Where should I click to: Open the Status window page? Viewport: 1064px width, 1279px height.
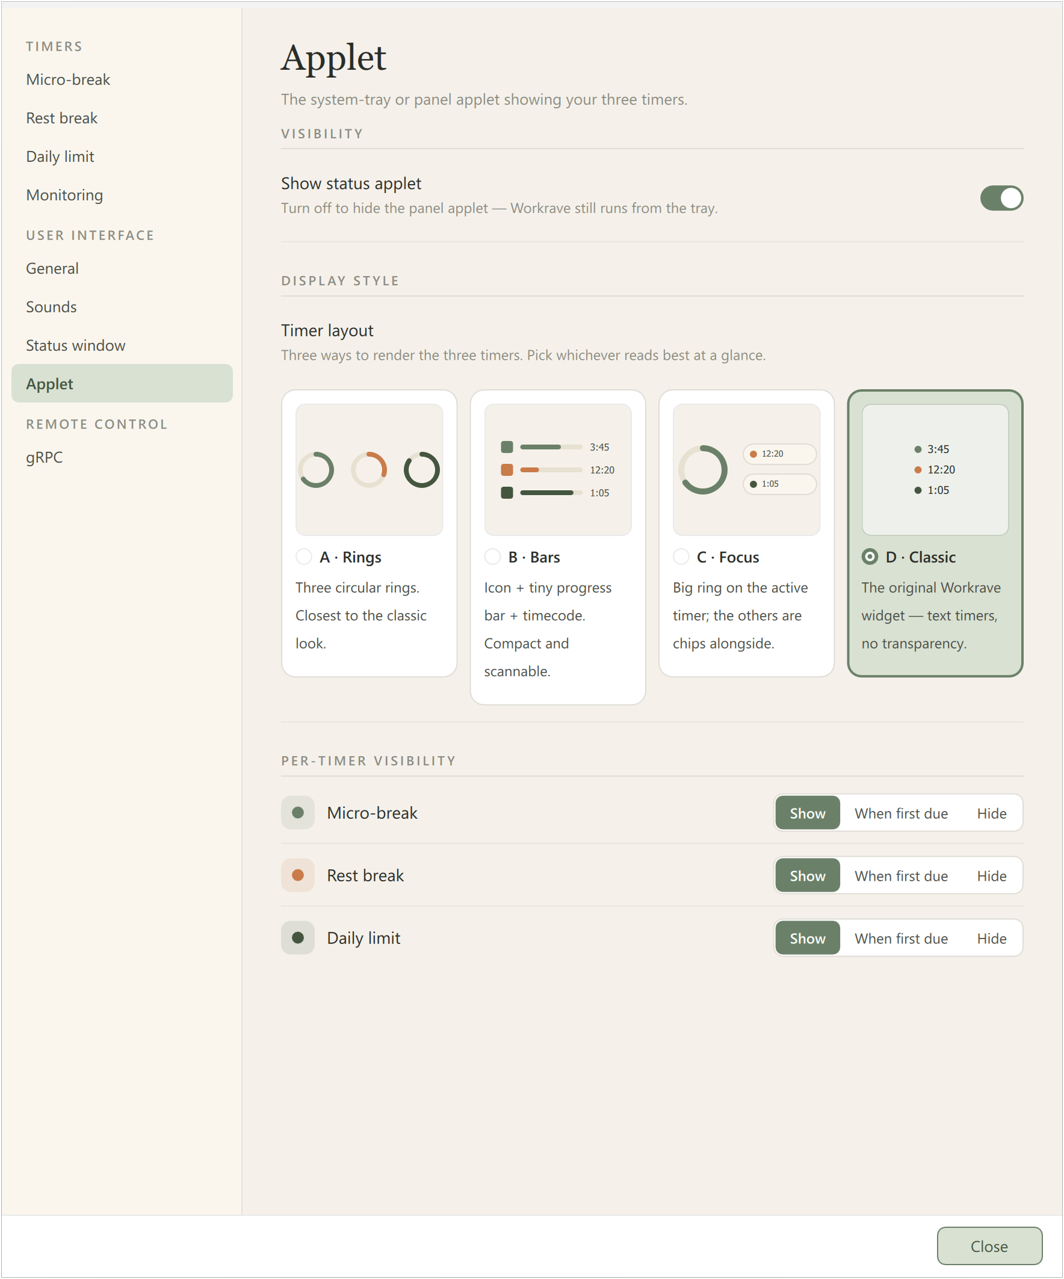122,345
